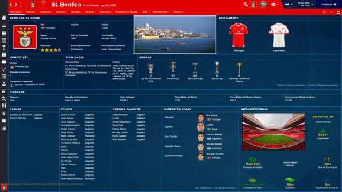342x192 pixels.
Task: Open the scouting magnifier icon in sidebar
Action: tap(4, 99)
